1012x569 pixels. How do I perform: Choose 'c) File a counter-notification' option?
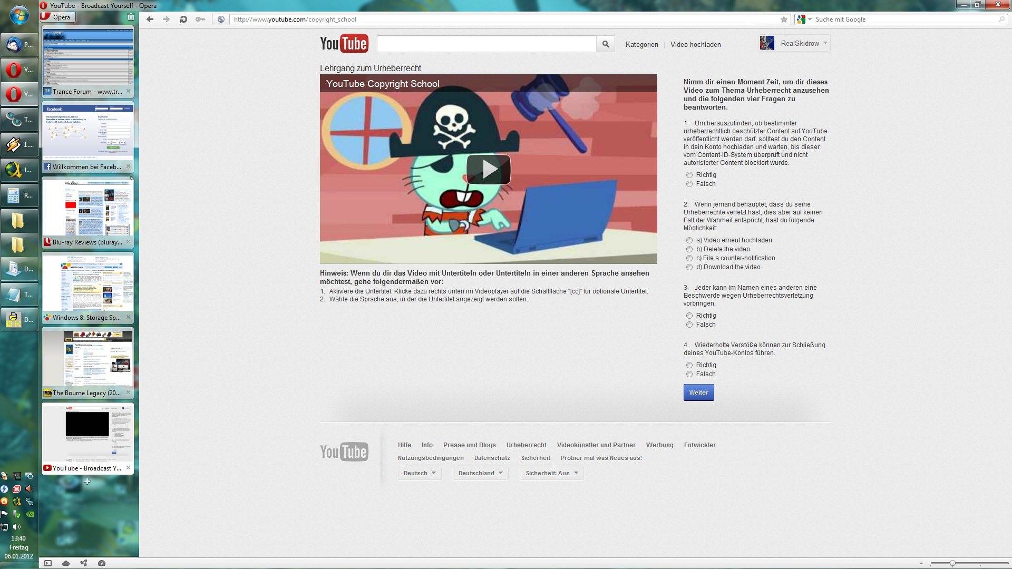tap(689, 258)
